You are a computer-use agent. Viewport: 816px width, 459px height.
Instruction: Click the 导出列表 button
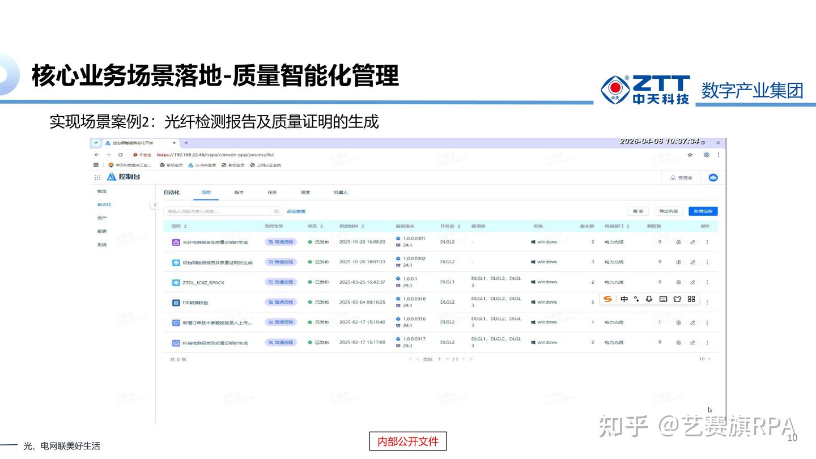click(x=669, y=211)
